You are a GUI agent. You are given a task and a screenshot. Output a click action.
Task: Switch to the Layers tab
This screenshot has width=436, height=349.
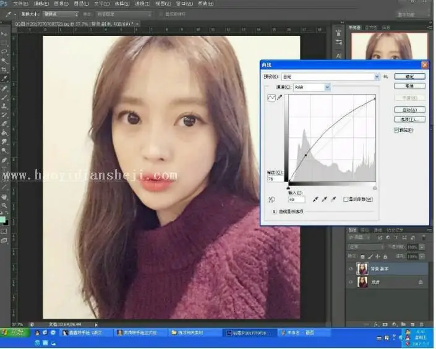(x=353, y=230)
